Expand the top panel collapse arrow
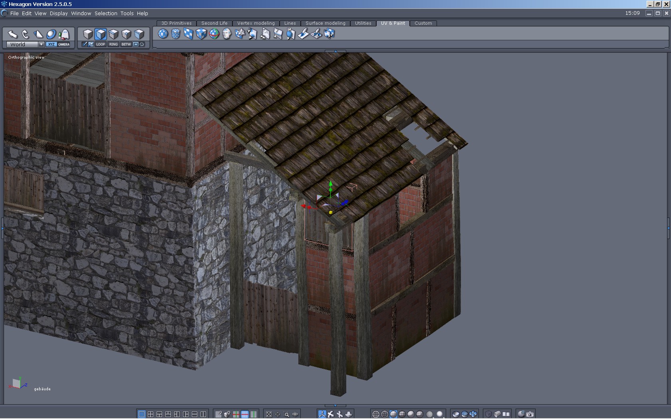This screenshot has height=419, width=671. click(335, 51)
